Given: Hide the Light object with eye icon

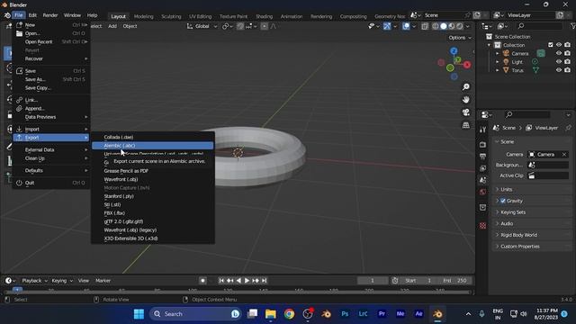Looking at the screenshot, I should pos(559,62).
